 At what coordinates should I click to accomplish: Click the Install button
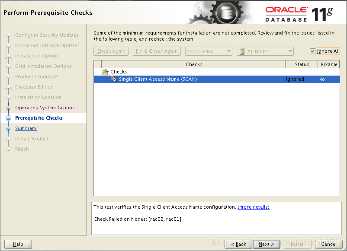pos(298,244)
